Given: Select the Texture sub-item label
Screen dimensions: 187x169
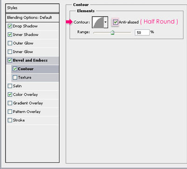Looking at the screenshot, I should tap(25, 77).
